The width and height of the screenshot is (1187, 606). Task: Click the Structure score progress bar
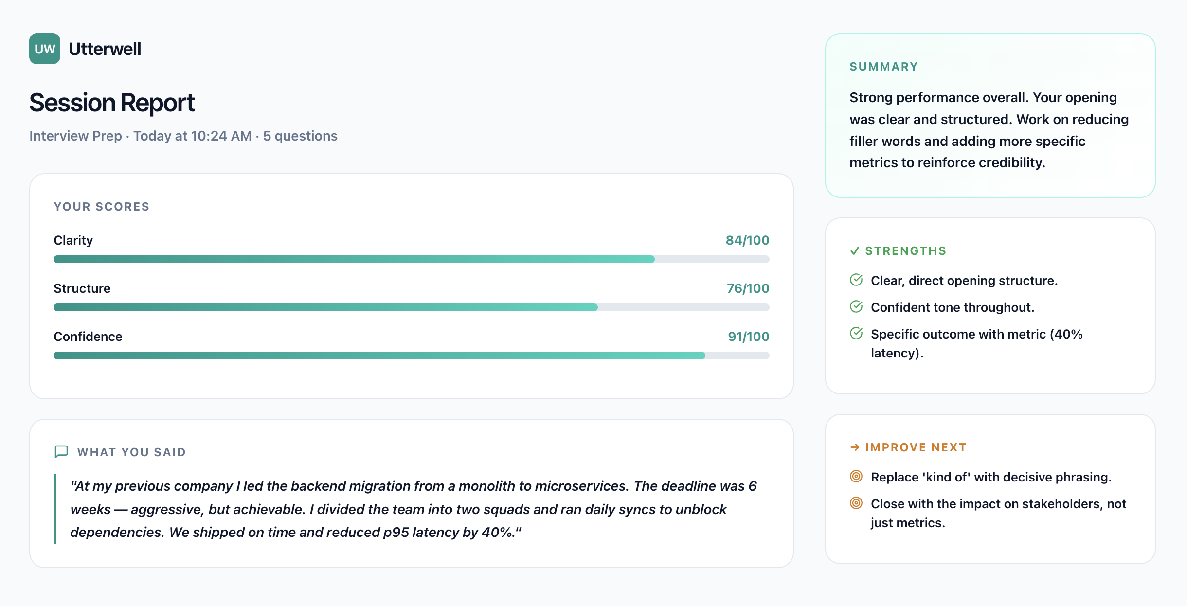[412, 307]
